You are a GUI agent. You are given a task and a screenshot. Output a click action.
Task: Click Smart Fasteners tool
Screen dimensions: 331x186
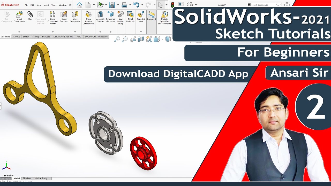pos(64,17)
